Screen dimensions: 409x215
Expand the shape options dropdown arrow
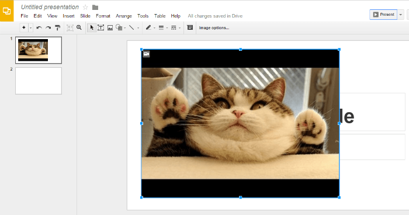point(125,27)
